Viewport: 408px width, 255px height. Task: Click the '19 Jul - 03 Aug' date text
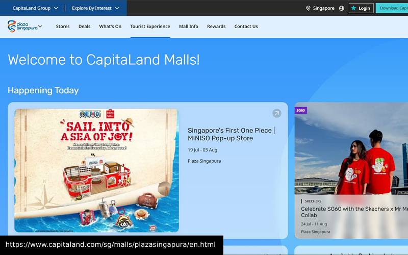[202, 150]
